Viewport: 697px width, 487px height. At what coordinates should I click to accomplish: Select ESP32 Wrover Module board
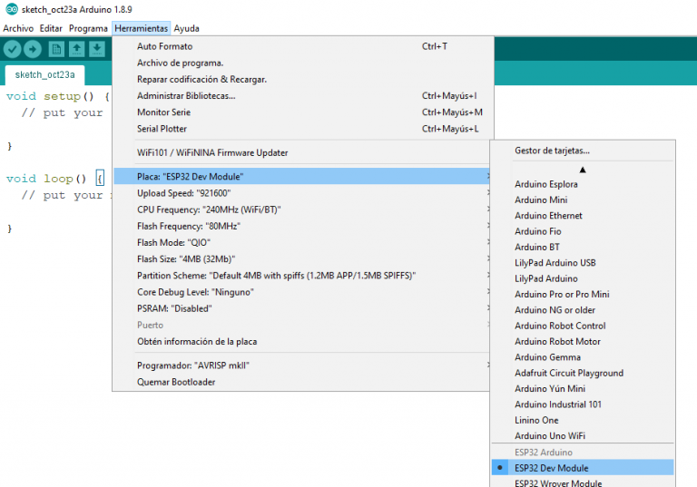(557, 482)
